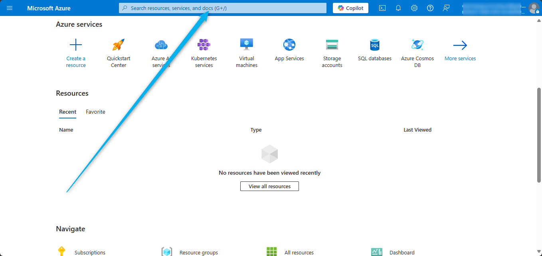
Task: Click the Storage accounts label
Action: pyautogui.click(x=332, y=62)
